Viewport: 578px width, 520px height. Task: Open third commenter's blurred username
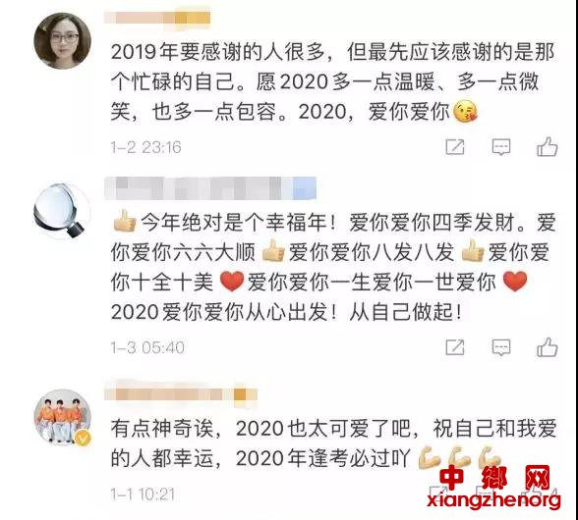point(181,394)
